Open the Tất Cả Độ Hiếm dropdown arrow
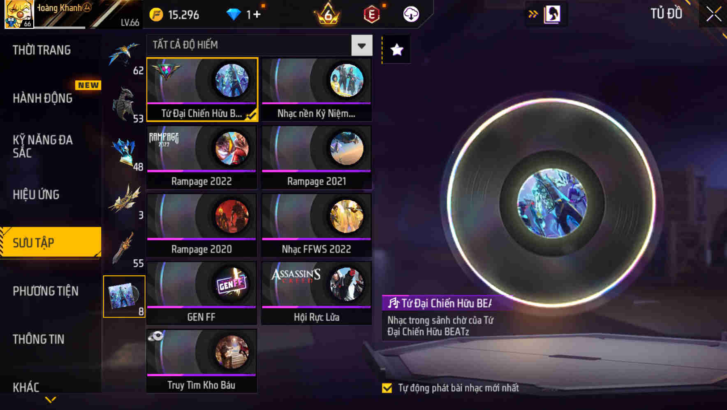Viewport: 727px width, 410px height. pyautogui.click(x=362, y=45)
